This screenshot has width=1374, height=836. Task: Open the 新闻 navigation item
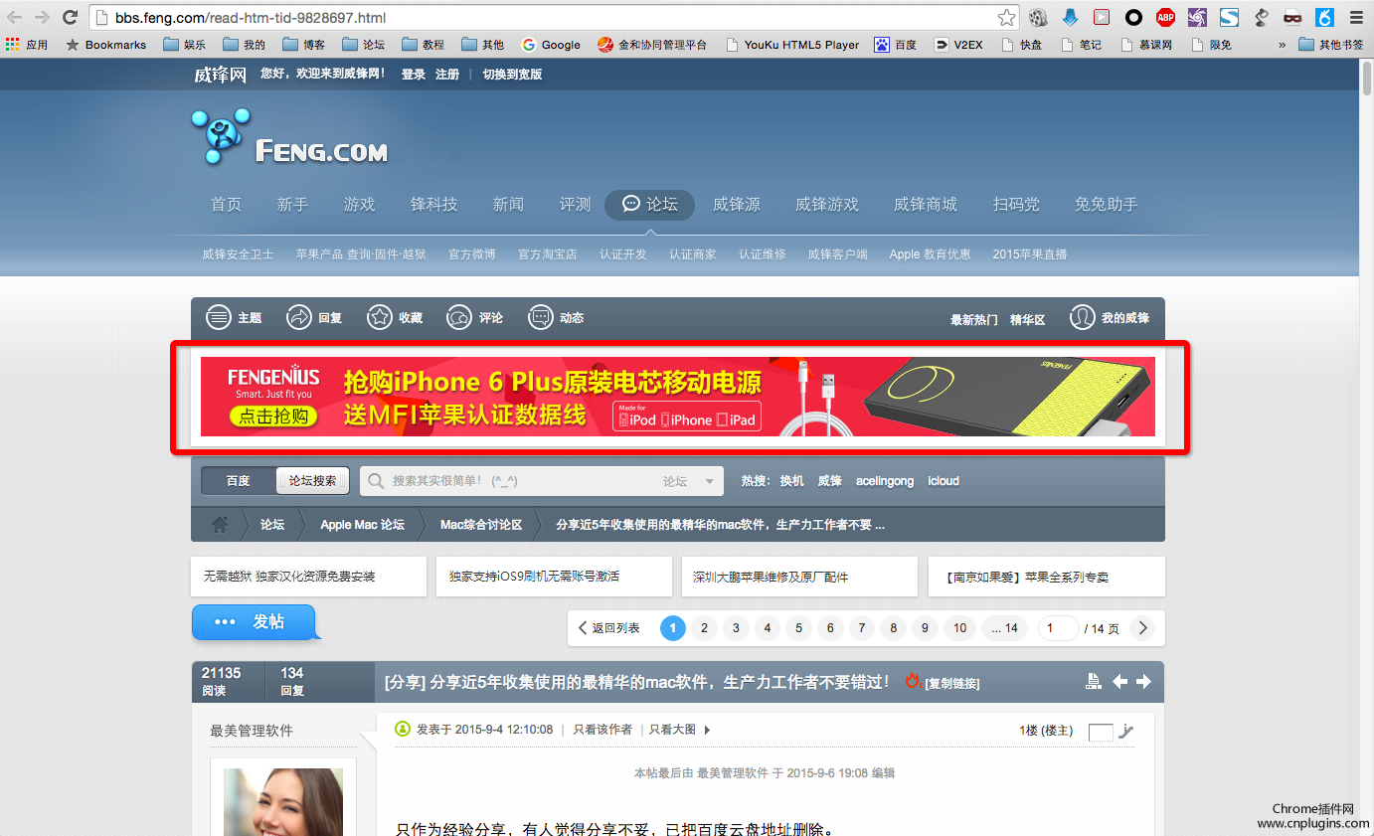coord(508,204)
